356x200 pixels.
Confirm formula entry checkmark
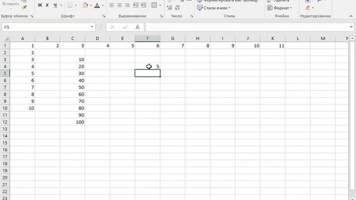tap(125, 27)
